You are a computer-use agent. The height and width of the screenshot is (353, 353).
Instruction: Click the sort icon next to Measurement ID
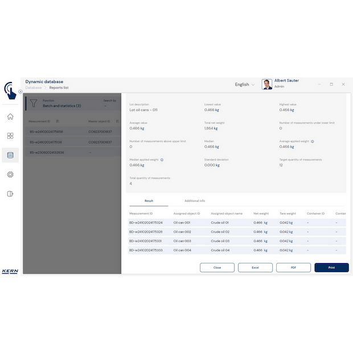[x=58, y=121]
